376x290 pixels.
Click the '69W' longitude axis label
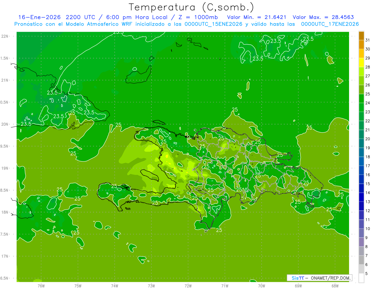(298, 286)
